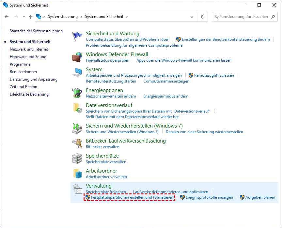Select Netzwerk und Internet in sidebar
The image size is (282, 228).
29,49
